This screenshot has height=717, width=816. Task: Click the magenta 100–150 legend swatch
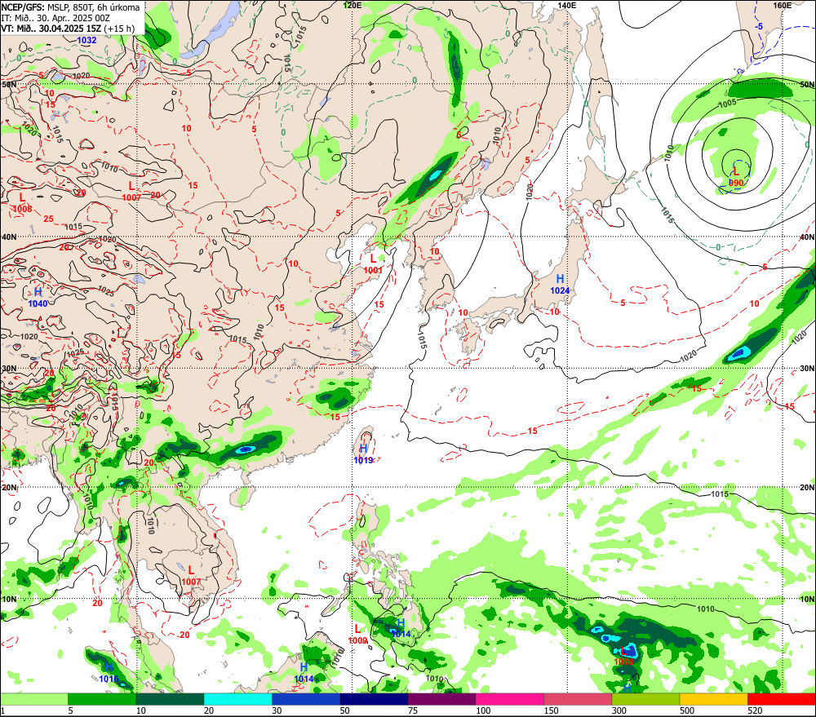click(x=509, y=699)
